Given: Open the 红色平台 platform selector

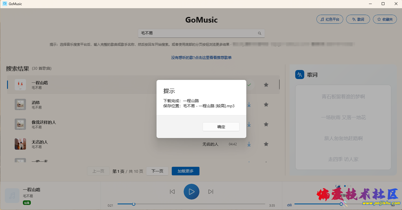Looking at the screenshot, I should coord(330,19).
